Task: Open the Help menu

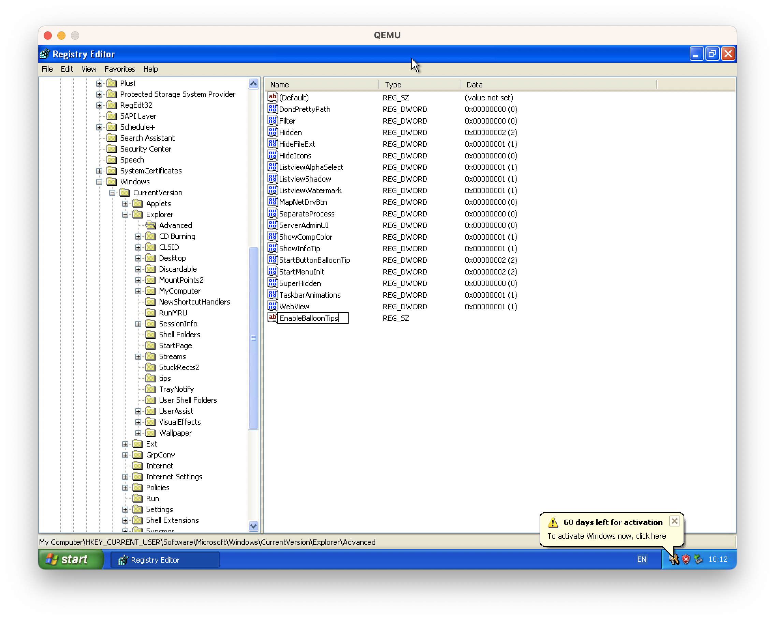Action: pyautogui.click(x=150, y=69)
